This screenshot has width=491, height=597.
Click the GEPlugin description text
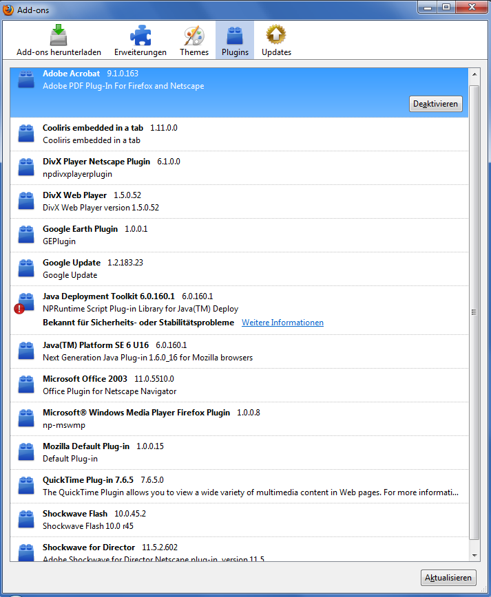59,241
